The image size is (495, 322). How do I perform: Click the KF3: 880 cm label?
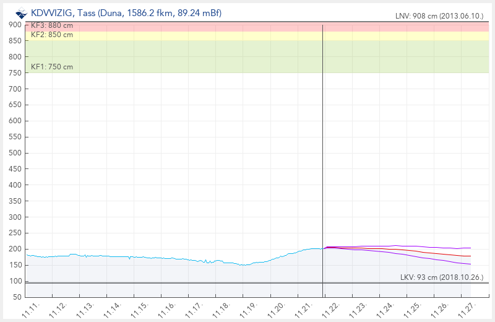coord(51,25)
